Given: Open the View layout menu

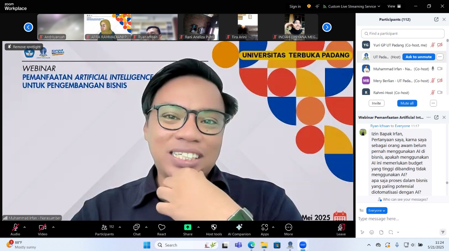Looking at the screenshot, I should click(x=394, y=6).
